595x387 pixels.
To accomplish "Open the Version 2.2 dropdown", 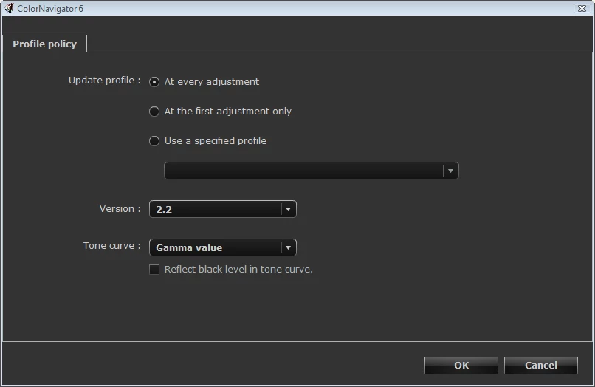I will (x=223, y=209).
